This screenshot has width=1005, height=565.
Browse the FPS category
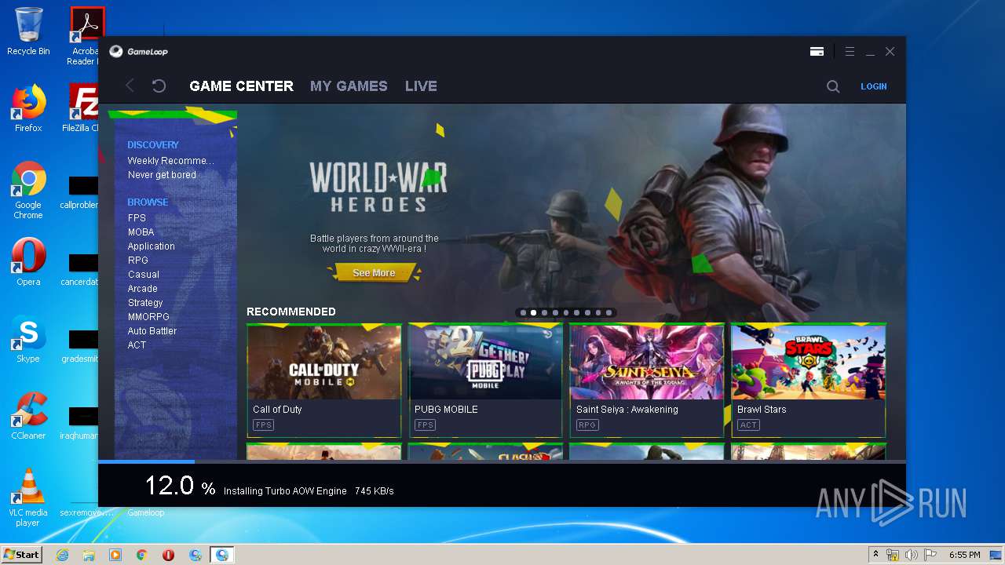(x=137, y=218)
